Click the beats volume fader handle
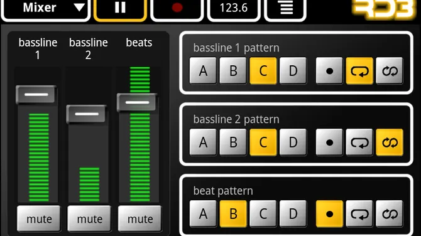The image size is (421, 236). (x=137, y=102)
